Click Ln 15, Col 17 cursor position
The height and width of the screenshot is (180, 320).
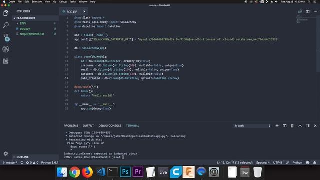click(235, 163)
